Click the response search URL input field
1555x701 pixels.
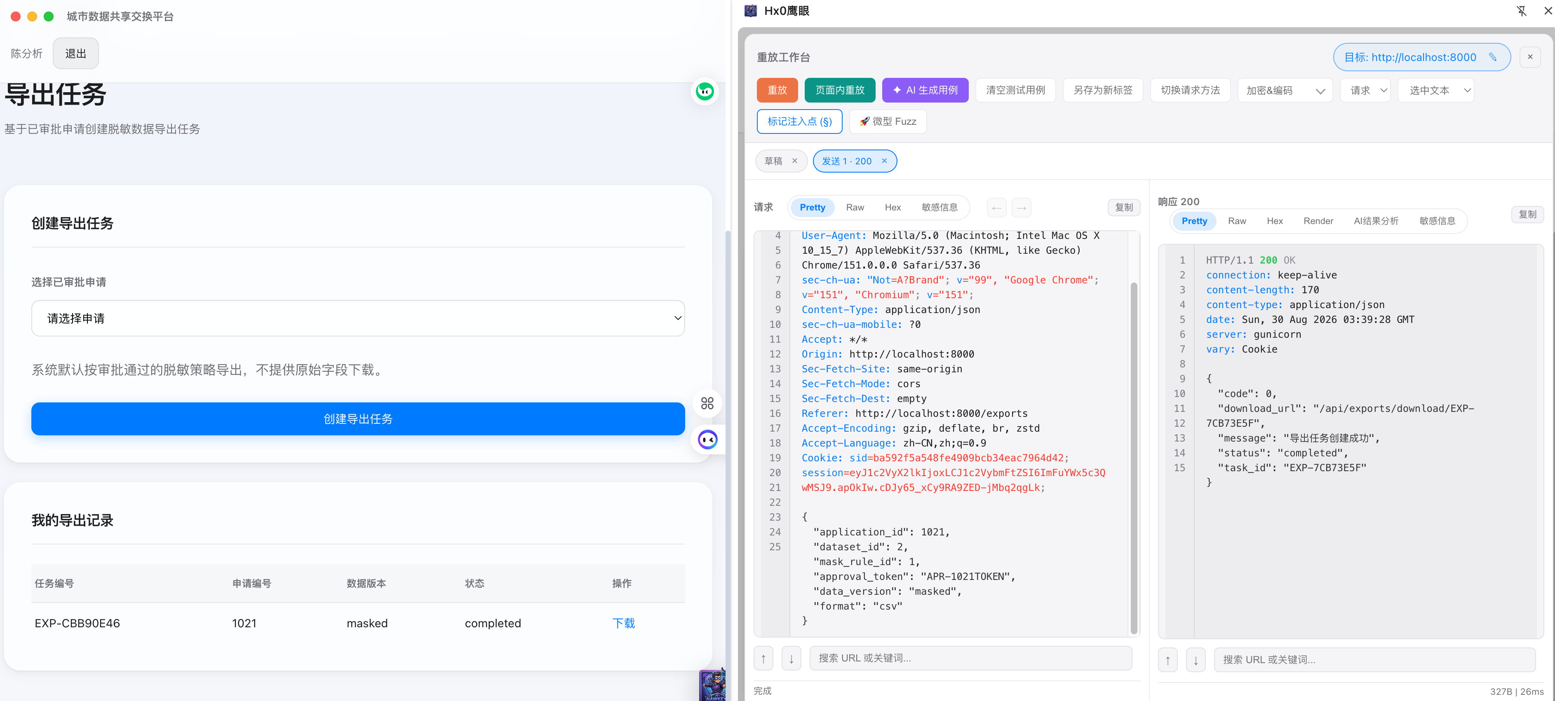[1374, 660]
